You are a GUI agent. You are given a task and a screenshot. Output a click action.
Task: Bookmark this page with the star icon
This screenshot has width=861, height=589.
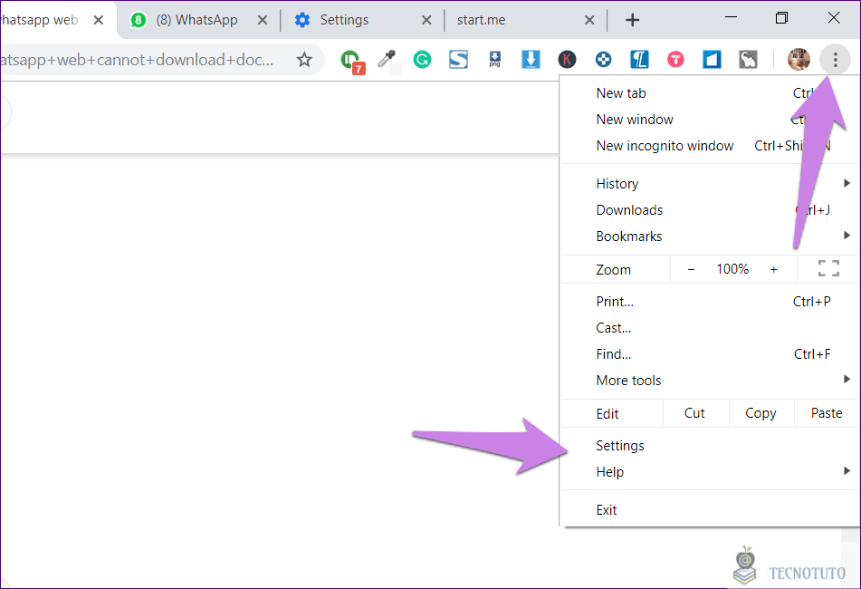[304, 59]
